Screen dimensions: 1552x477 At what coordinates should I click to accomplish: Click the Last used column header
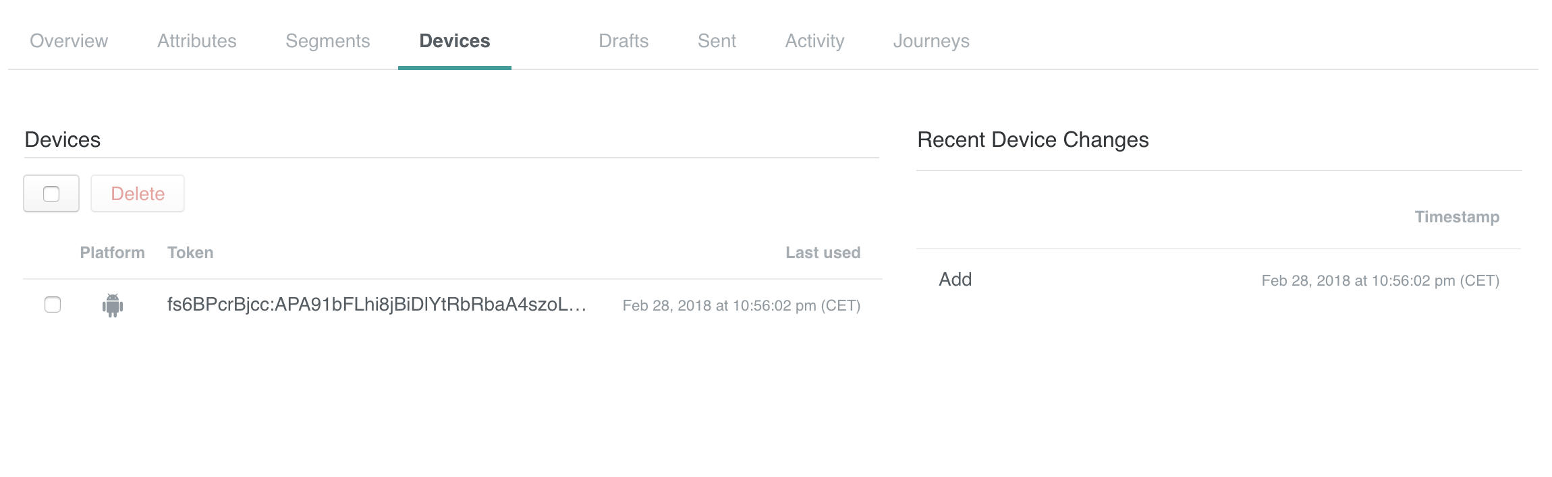(823, 253)
